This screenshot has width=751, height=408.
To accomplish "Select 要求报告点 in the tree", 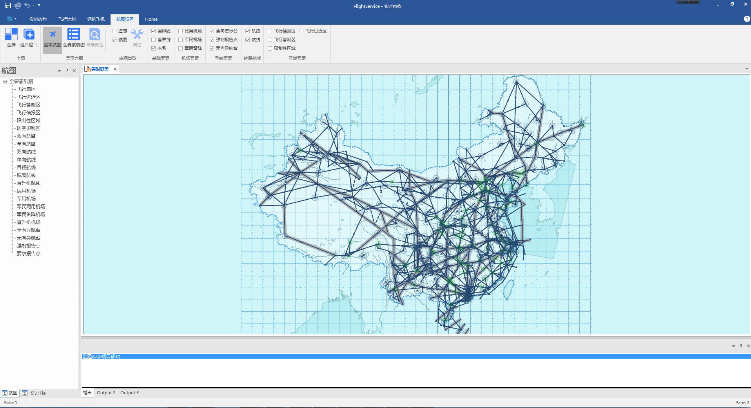I will (29, 254).
